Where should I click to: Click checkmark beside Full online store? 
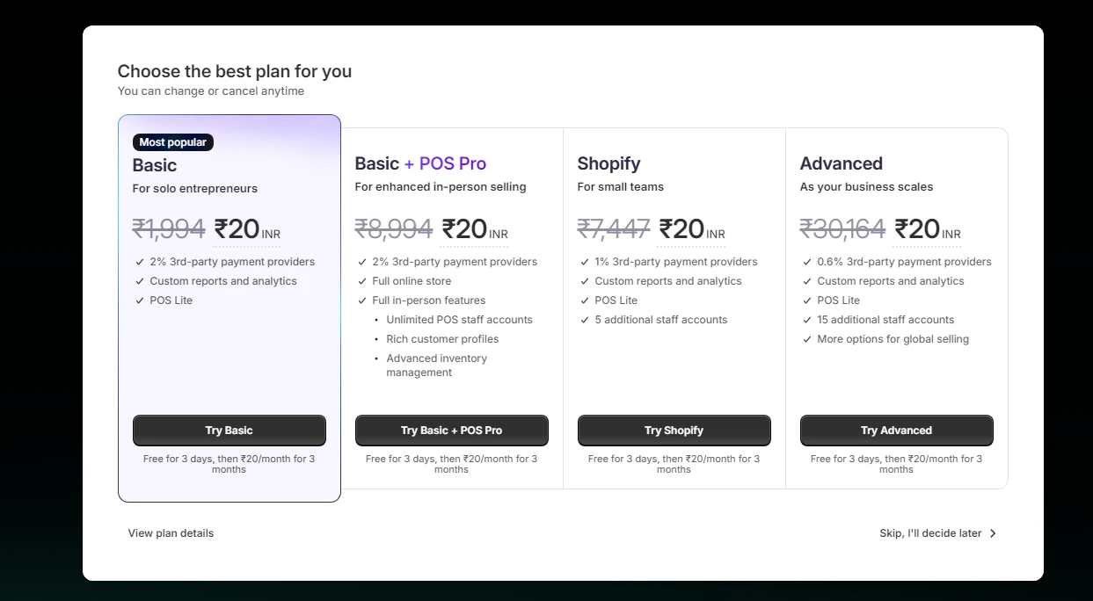coord(362,281)
